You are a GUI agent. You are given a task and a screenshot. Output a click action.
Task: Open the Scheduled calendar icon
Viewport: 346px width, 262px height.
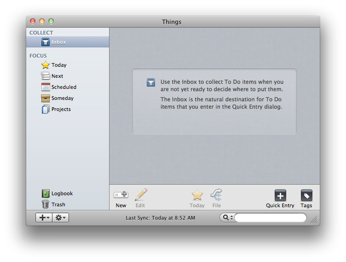(46, 87)
